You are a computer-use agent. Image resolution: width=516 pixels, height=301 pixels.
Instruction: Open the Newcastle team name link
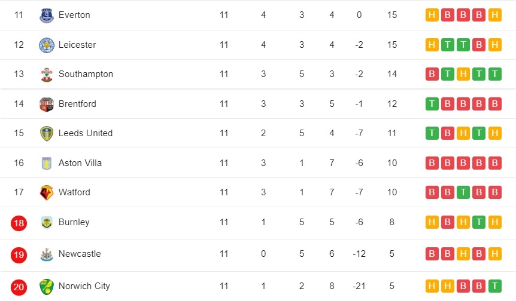tap(80, 254)
